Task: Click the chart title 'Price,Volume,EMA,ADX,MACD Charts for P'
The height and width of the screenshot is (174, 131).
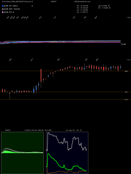Action: click(17, 2)
